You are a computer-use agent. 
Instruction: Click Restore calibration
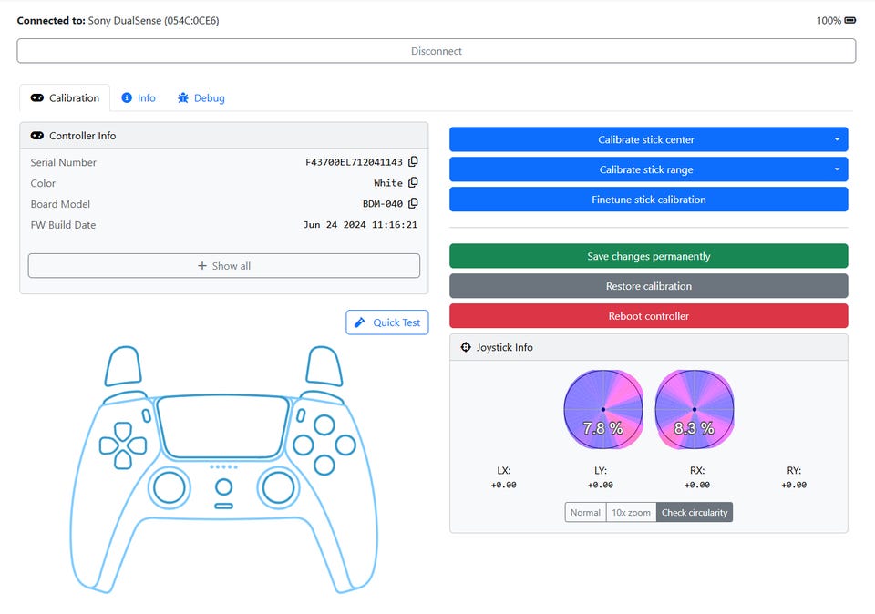point(648,286)
